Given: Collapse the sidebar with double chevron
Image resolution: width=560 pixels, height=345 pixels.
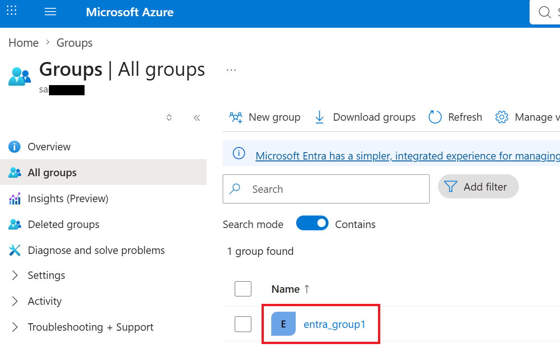Looking at the screenshot, I should point(197,118).
